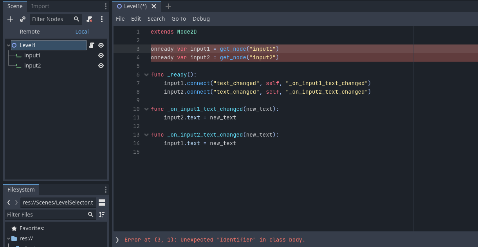478x247 pixels.
Task: Instantiate a child scene
Action: [22, 19]
